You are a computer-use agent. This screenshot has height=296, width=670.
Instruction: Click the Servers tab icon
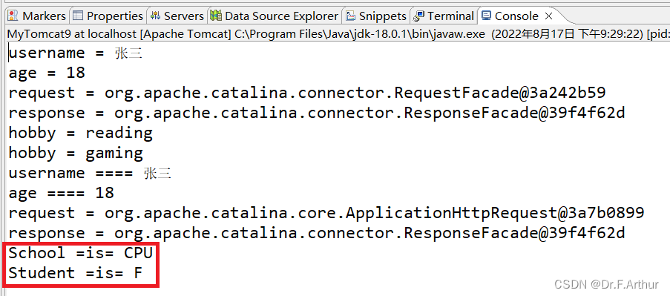pos(155,16)
